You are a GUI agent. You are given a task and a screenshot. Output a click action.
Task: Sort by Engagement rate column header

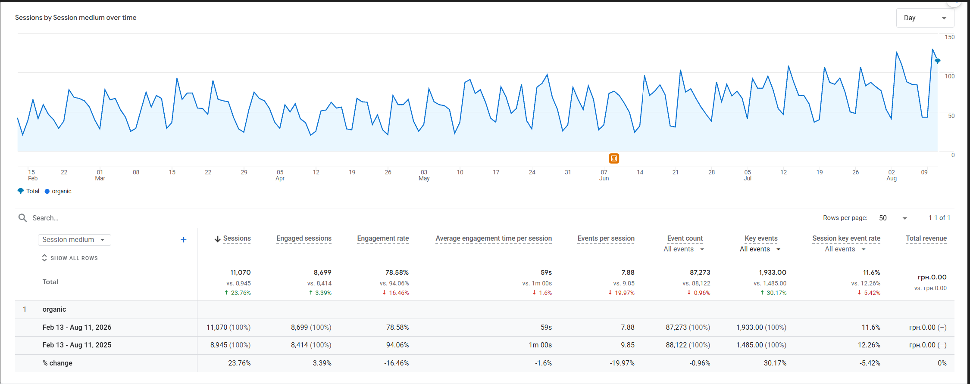383,238
